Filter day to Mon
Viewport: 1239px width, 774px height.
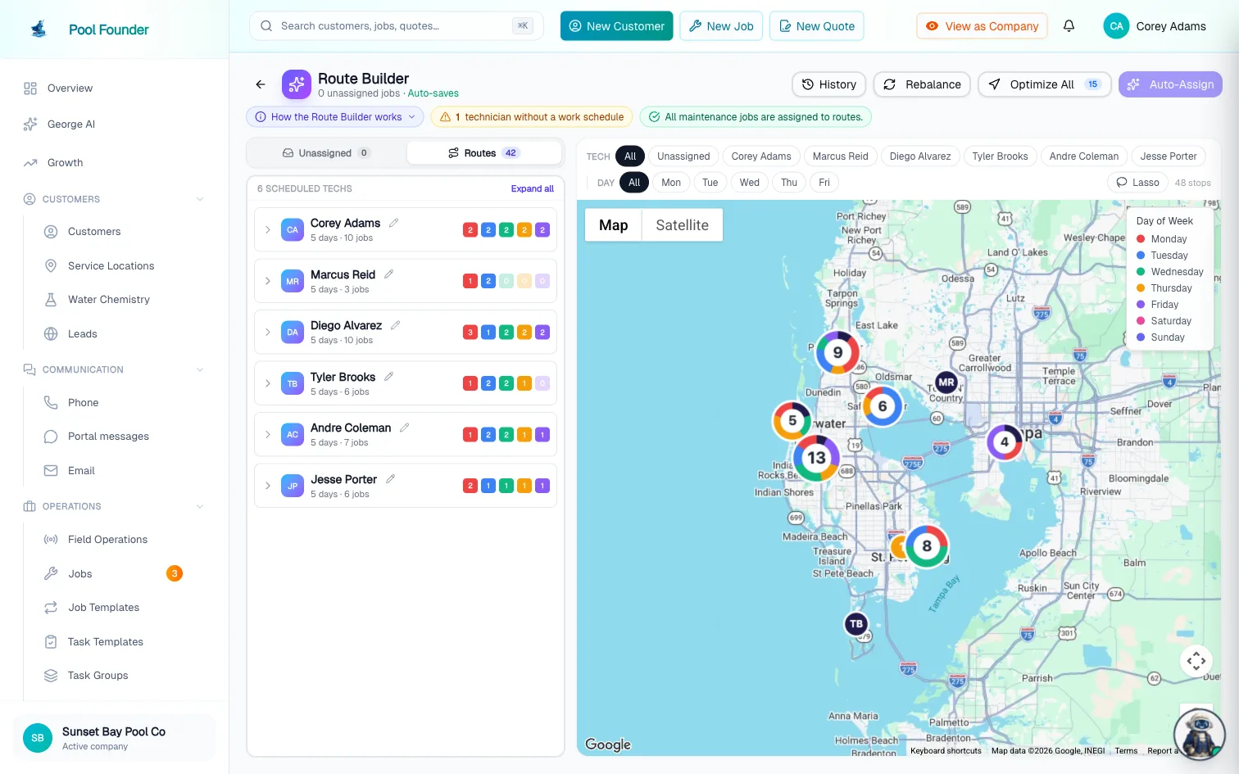point(671,183)
